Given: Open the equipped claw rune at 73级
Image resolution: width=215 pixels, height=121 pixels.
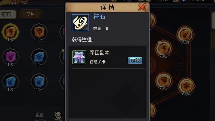Looking at the screenshot, I should tap(185, 34).
